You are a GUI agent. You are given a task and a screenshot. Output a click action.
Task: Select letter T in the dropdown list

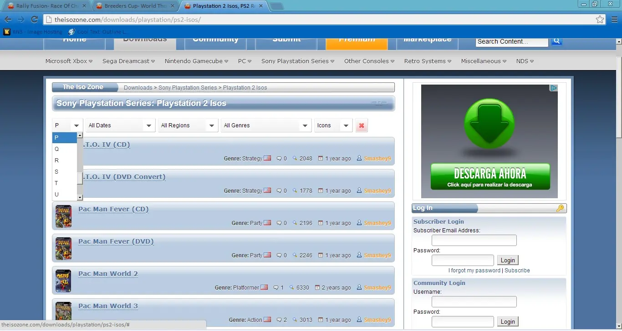(x=65, y=183)
